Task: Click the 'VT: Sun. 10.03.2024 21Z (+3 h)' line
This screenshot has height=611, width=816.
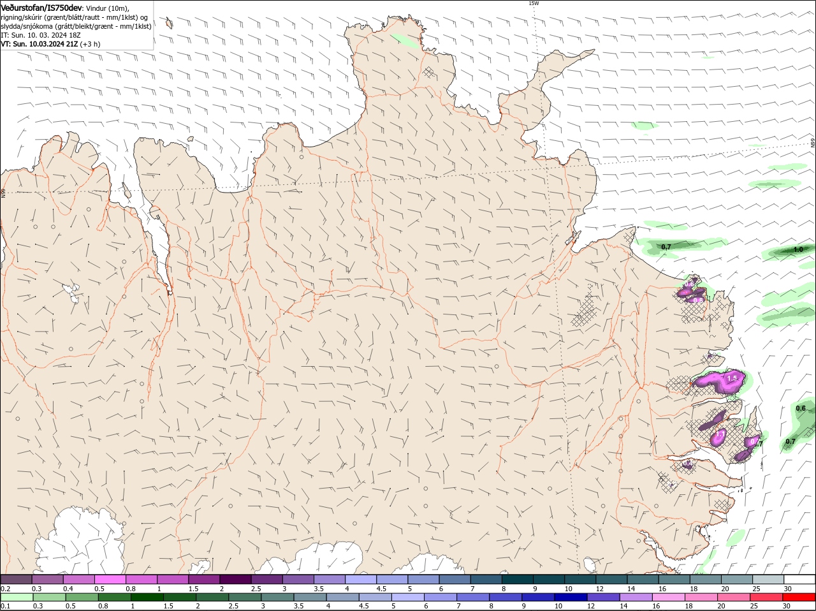Action: (50, 44)
